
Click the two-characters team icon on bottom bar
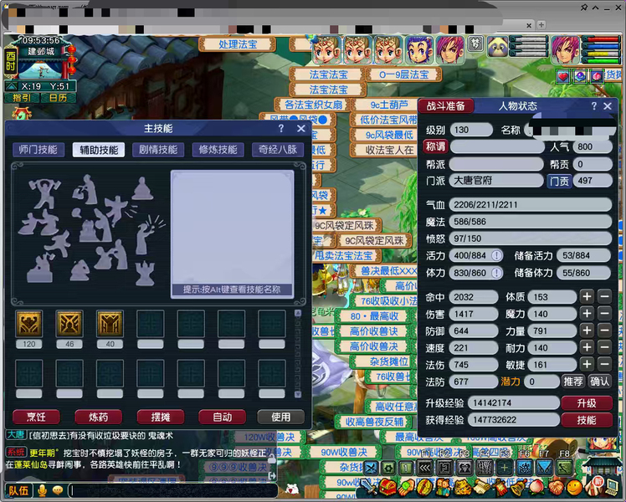point(444,488)
